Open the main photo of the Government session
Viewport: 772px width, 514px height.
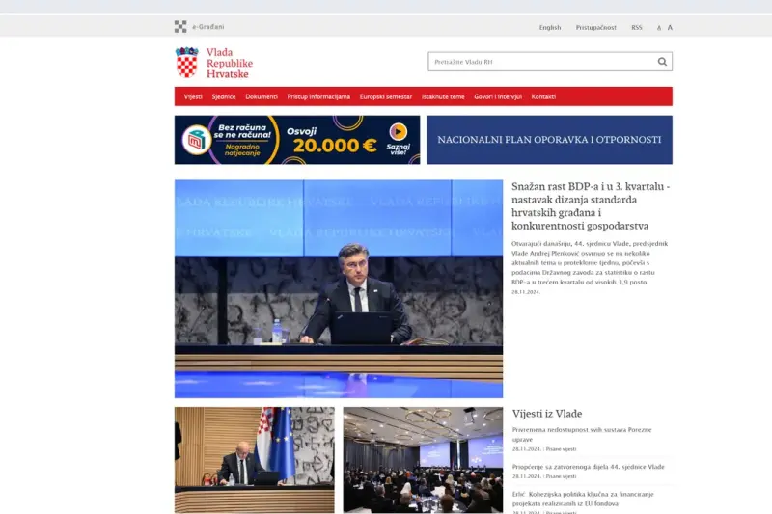[x=339, y=288]
